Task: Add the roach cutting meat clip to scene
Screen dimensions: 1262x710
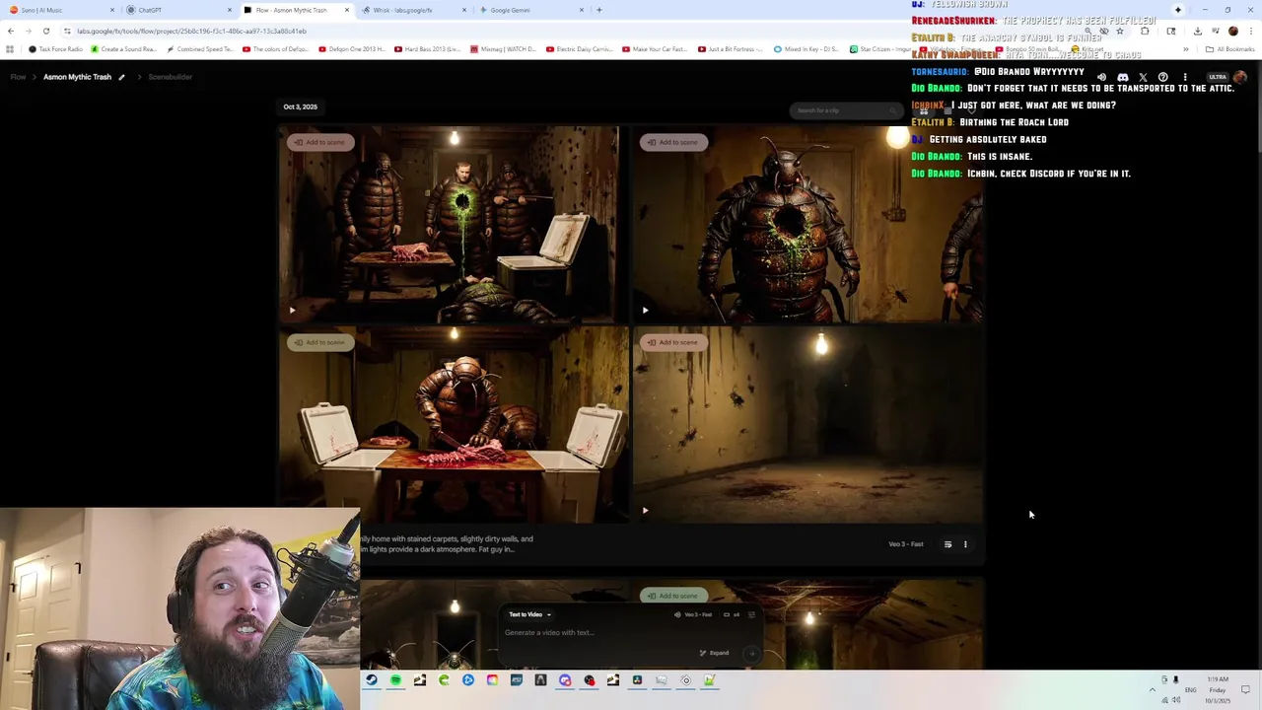Action: 320,342
